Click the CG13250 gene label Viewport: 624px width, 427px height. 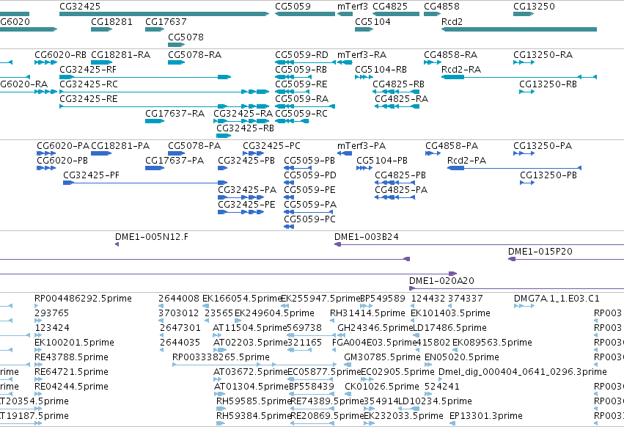(x=534, y=7)
